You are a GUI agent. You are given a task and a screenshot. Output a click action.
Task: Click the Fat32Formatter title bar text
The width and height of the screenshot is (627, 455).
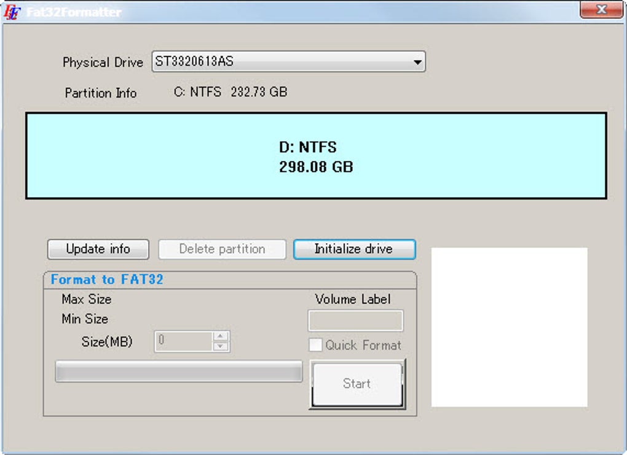click(74, 12)
